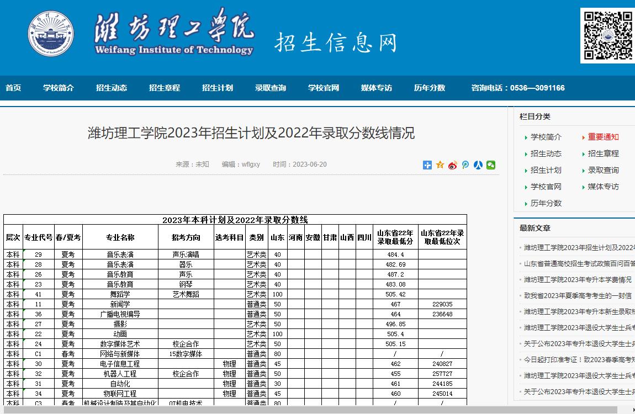635x414 pixels.
Task: Click the cell 15数字媒体
Action: (186, 354)
